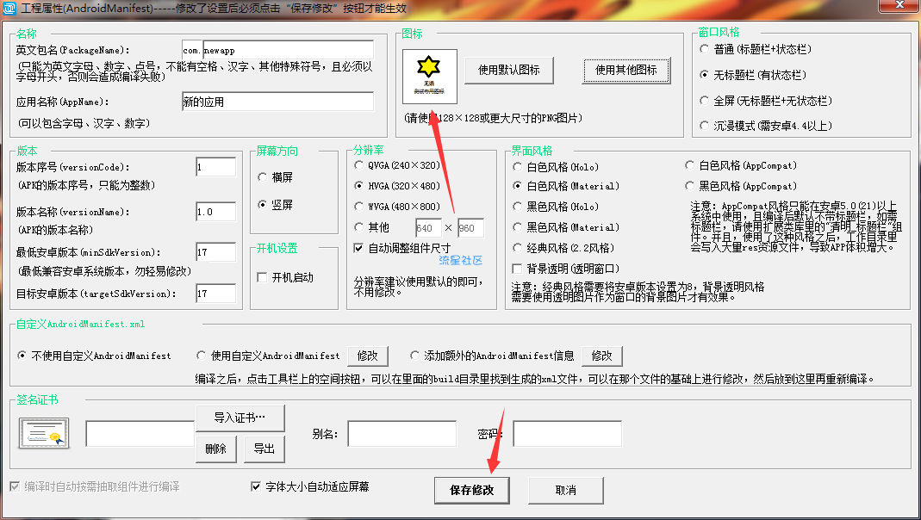Select 黑色风格 (AppCompat) theme

[741, 186]
